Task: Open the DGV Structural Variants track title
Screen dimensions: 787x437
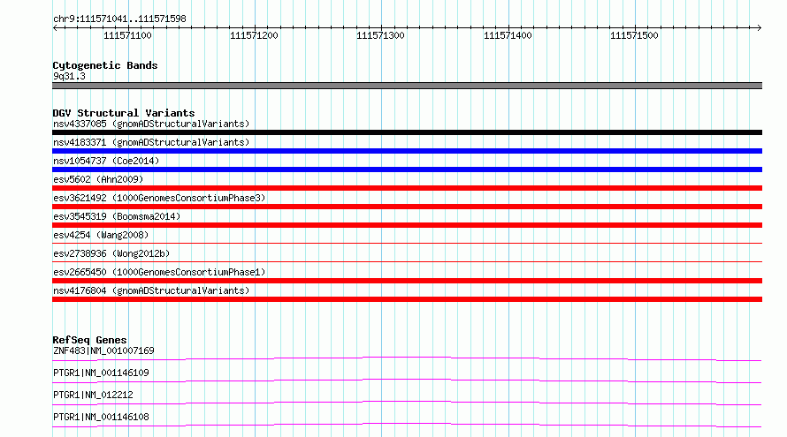Action: coord(124,113)
